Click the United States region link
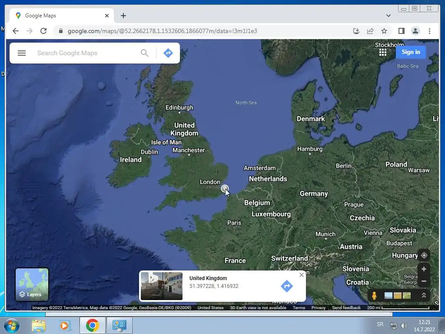 [210, 307]
